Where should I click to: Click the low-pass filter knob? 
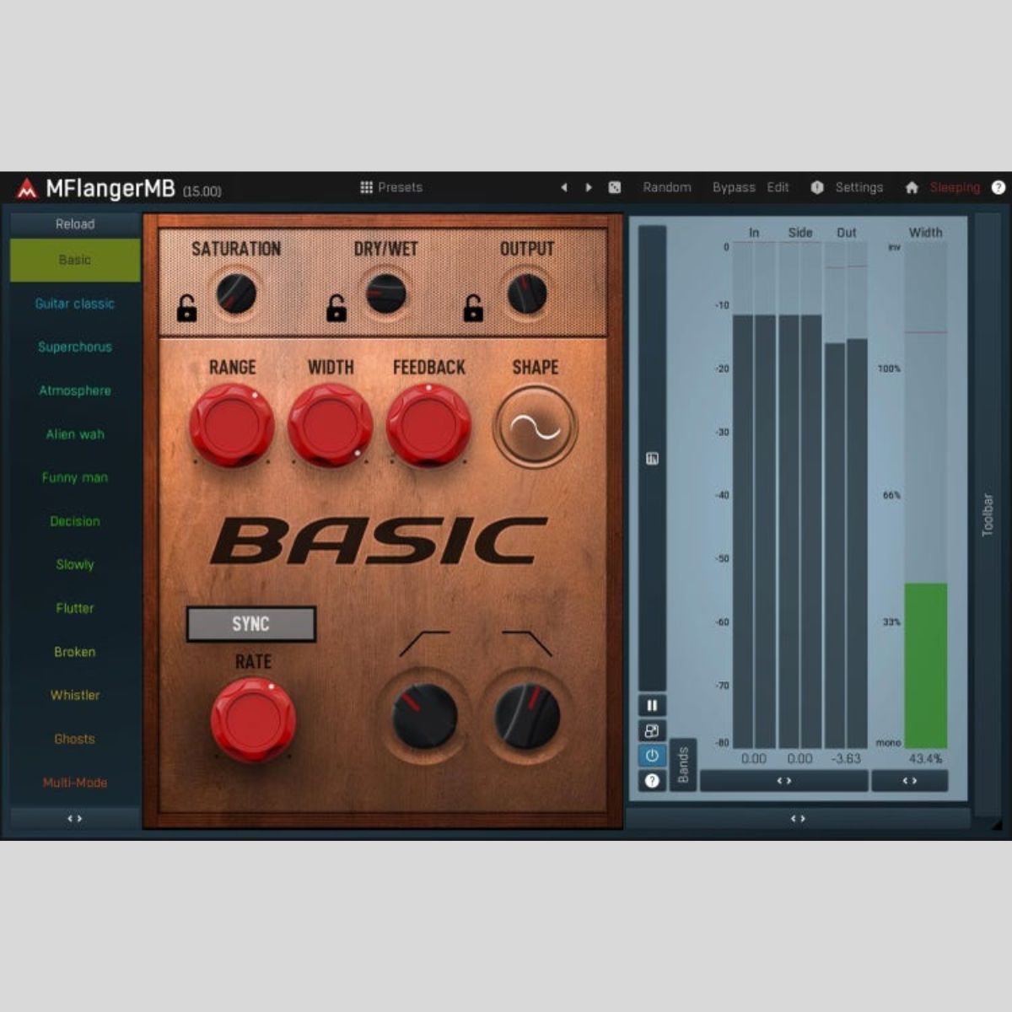pyautogui.click(x=527, y=717)
